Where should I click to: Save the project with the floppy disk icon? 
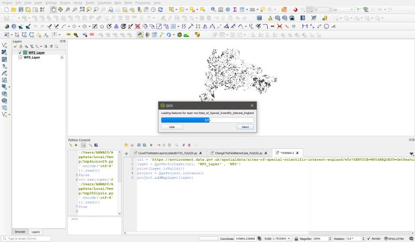[21, 9]
